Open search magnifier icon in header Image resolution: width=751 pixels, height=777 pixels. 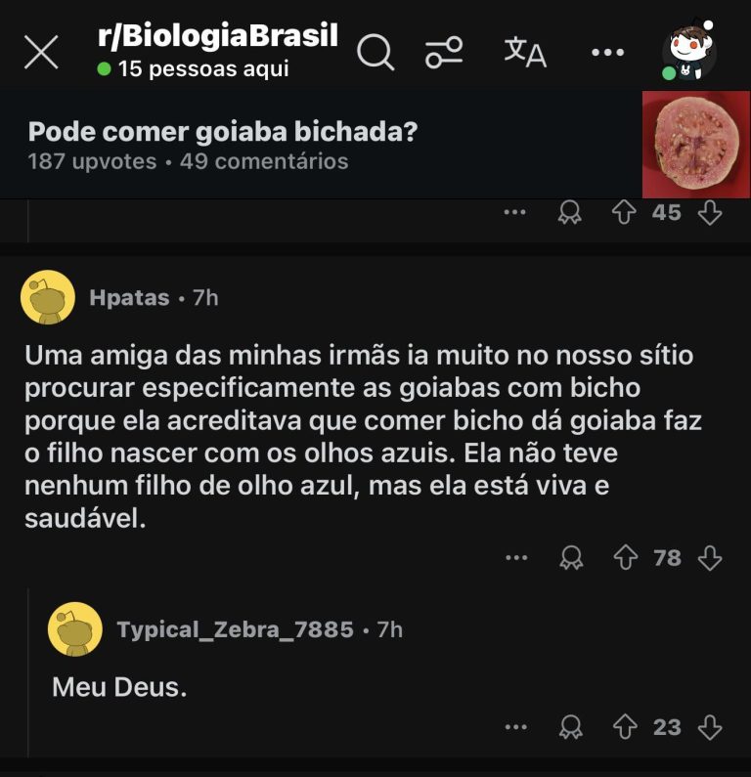point(375,53)
